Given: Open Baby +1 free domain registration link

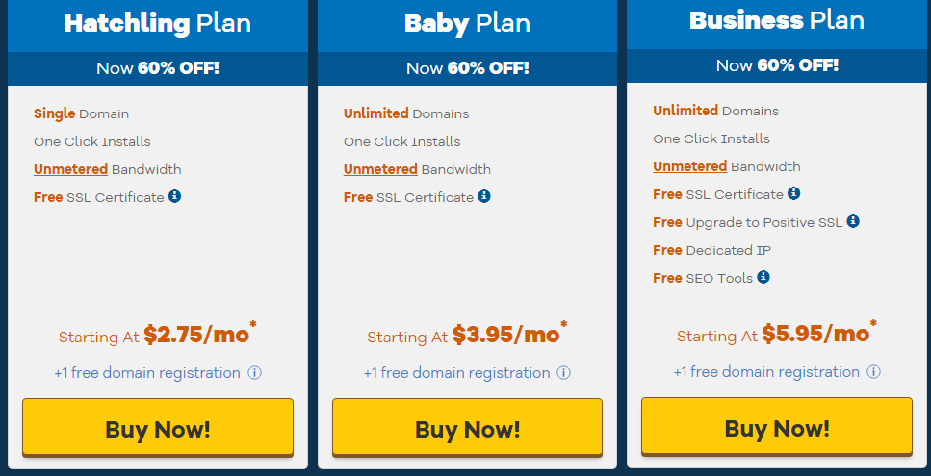Looking at the screenshot, I should click(456, 373).
